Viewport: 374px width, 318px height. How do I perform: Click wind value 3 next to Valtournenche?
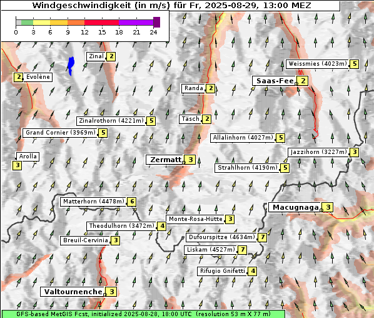pyautogui.click(x=112, y=292)
